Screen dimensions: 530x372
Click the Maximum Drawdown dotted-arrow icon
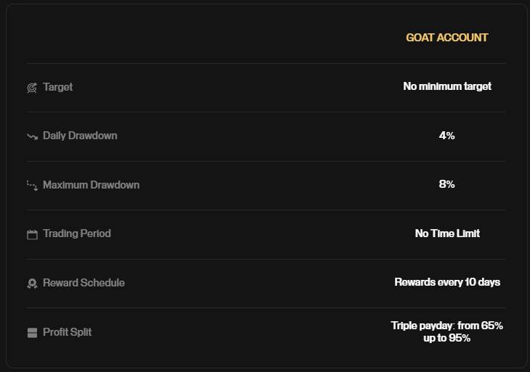click(x=32, y=186)
